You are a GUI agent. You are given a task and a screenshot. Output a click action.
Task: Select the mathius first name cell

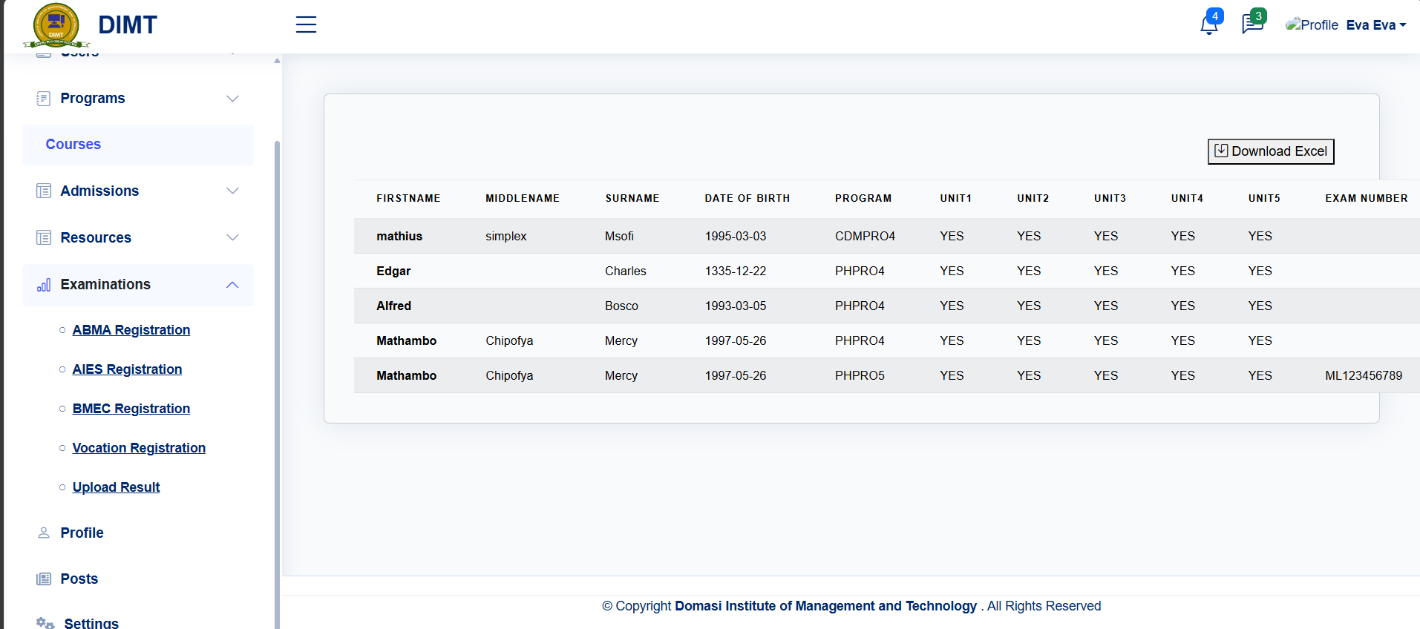pyautogui.click(x=399, y=236)
